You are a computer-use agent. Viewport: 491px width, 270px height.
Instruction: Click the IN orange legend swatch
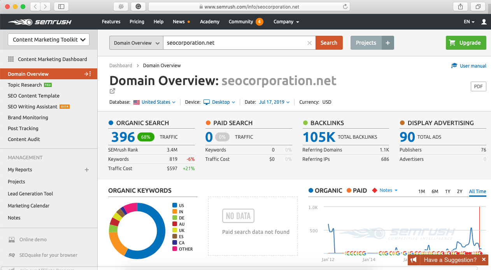tap(175, 212)
